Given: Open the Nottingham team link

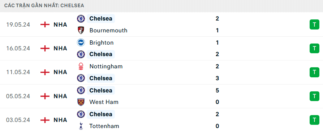Looking at the screenshot, I should coord(106,67).
